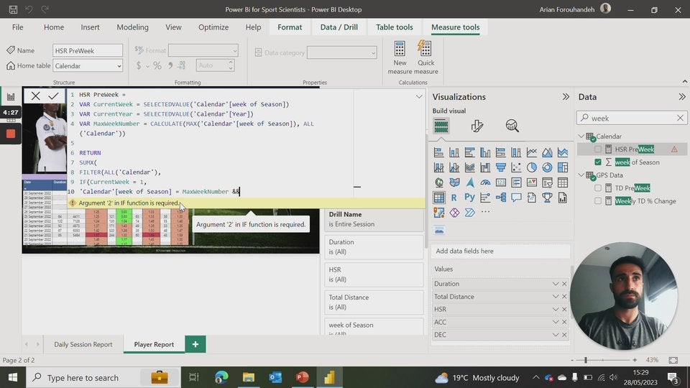Collapse Visualizations pane arrows
The width and height of the screenshot is (690, 388).
pos(566,97)
